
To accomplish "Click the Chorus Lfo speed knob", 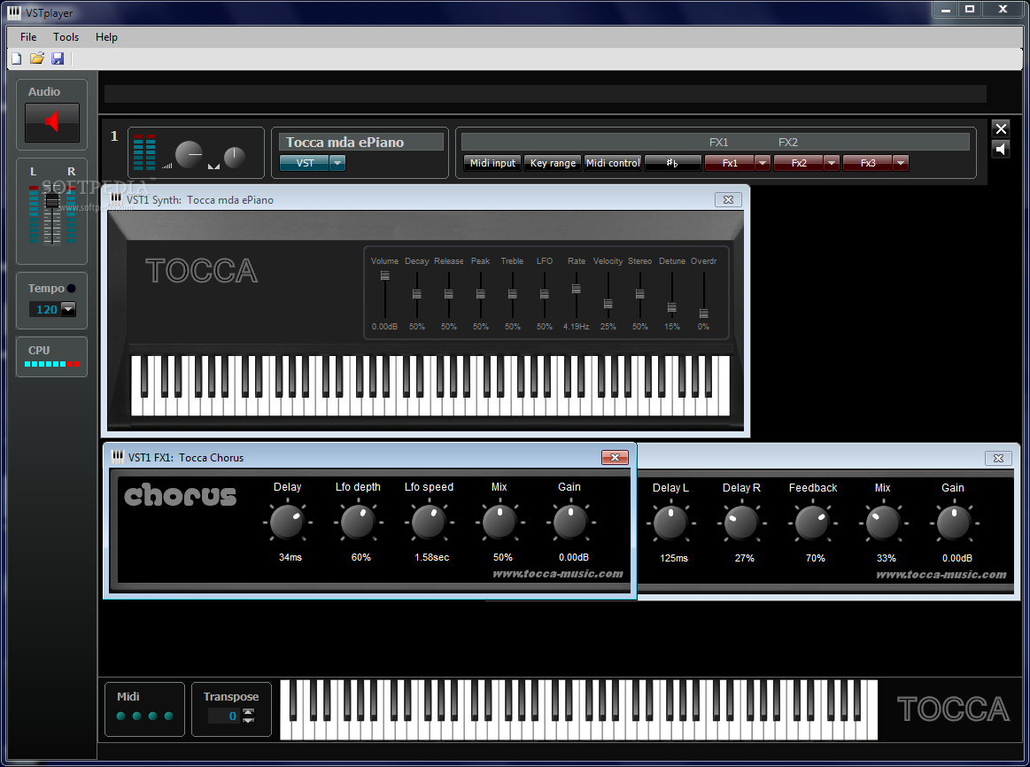I will pyautogui.click(x=429, y=523).
